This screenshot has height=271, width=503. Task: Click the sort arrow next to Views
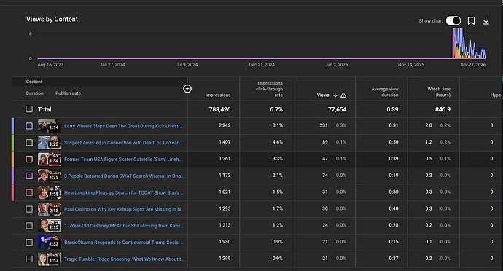(335, 95)
